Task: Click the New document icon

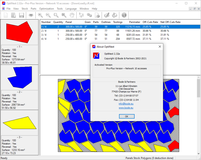Action: (6, 15)
